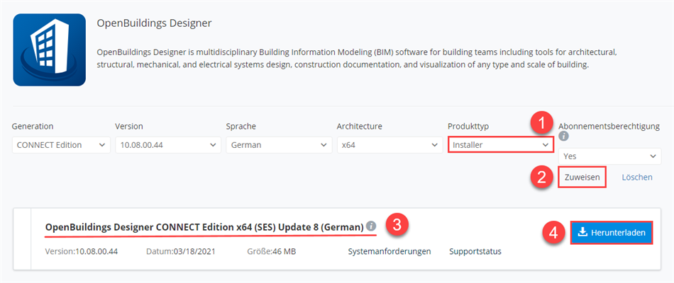Open the Sprache dropdown set to German
Image resolution: width=674 pixels, height=283 pixels.
click(279, 145)
